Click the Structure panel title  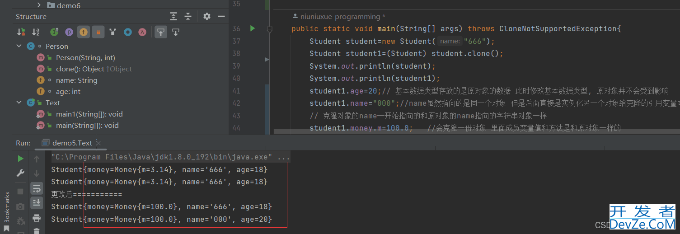tap(31, 16)
